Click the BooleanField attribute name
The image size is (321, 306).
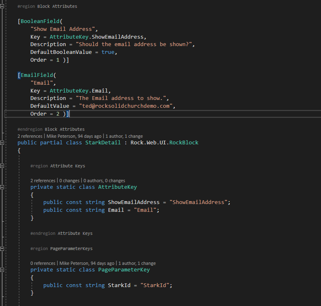pyautogui.click(x=40, y=21)
